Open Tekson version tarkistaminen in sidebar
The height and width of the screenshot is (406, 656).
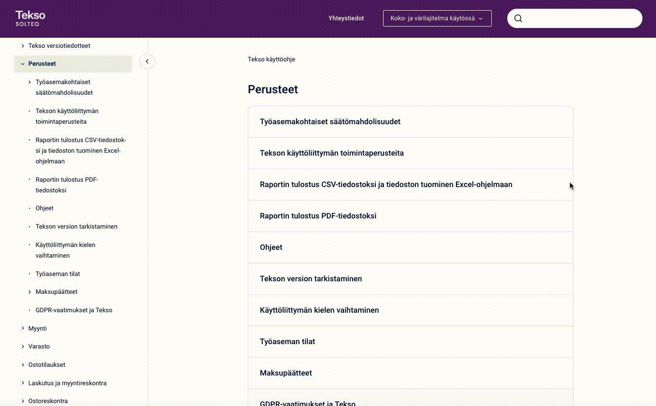coord(76,227)
